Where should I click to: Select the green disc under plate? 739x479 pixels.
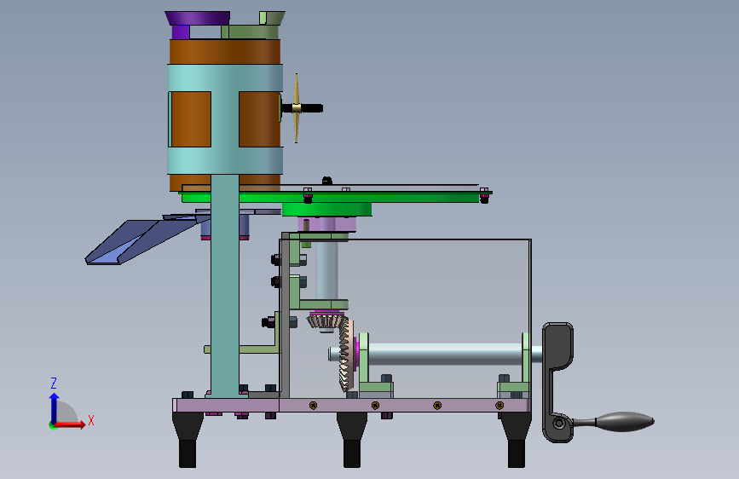click(x=326, y=210)
